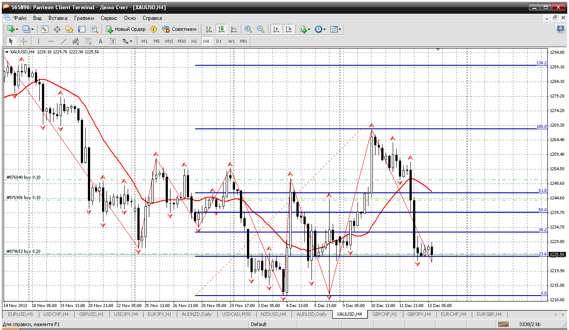
Task: Open the Вставка menu
Action: pyautogui.click(x=58, y=18)
